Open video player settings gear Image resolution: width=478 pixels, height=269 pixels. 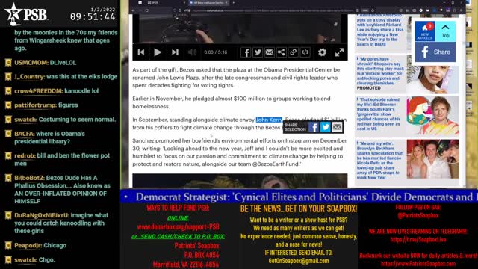coord(322,52)
